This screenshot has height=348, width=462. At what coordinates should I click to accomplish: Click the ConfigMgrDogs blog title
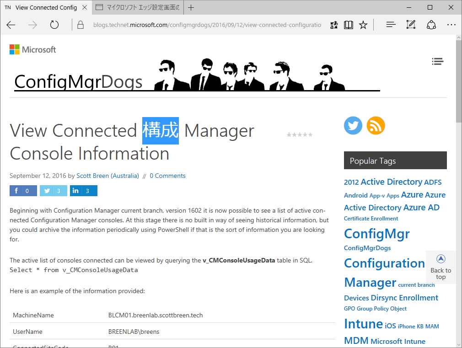(78, 81)
